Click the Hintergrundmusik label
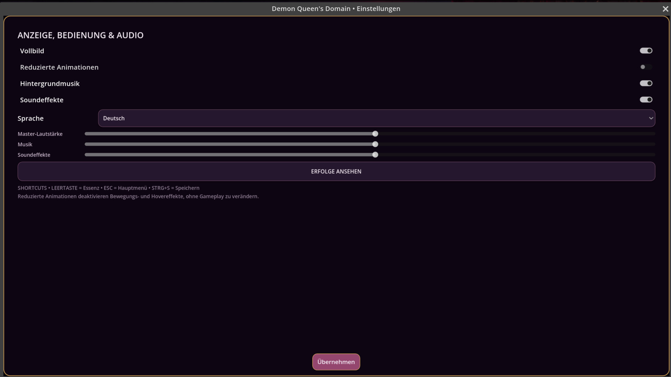Image resolution: width=671 pixels, height=377 pixels. 50,84
